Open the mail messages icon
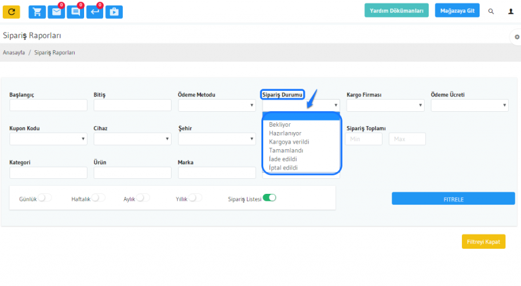This screenshot has height=286, width=521. pyautogui.click(x=56, y=12)
